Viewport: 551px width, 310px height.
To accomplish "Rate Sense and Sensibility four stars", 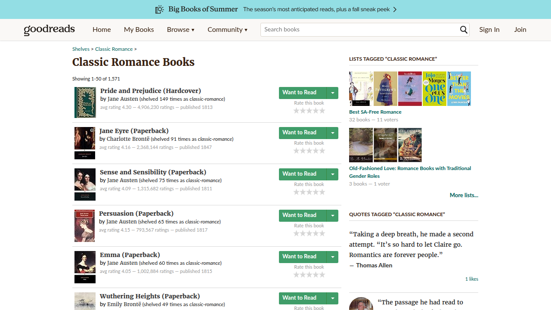I will tap(316, 192).
